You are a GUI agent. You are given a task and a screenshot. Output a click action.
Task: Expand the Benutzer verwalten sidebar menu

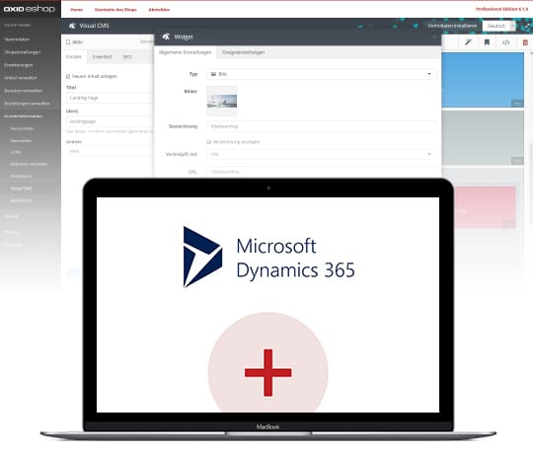pos(23,91)
